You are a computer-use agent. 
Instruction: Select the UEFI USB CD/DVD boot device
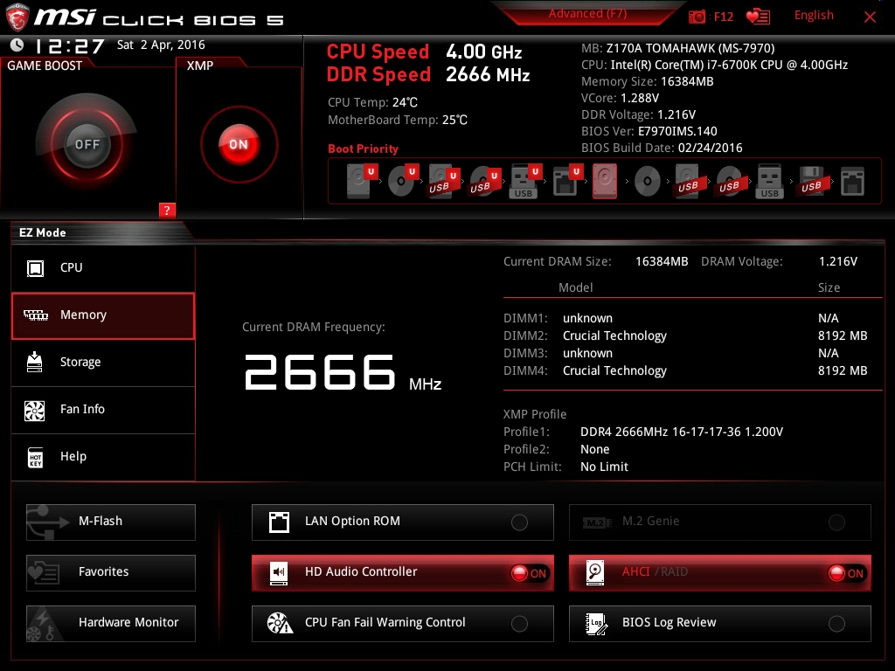click(x=484, y=182)
